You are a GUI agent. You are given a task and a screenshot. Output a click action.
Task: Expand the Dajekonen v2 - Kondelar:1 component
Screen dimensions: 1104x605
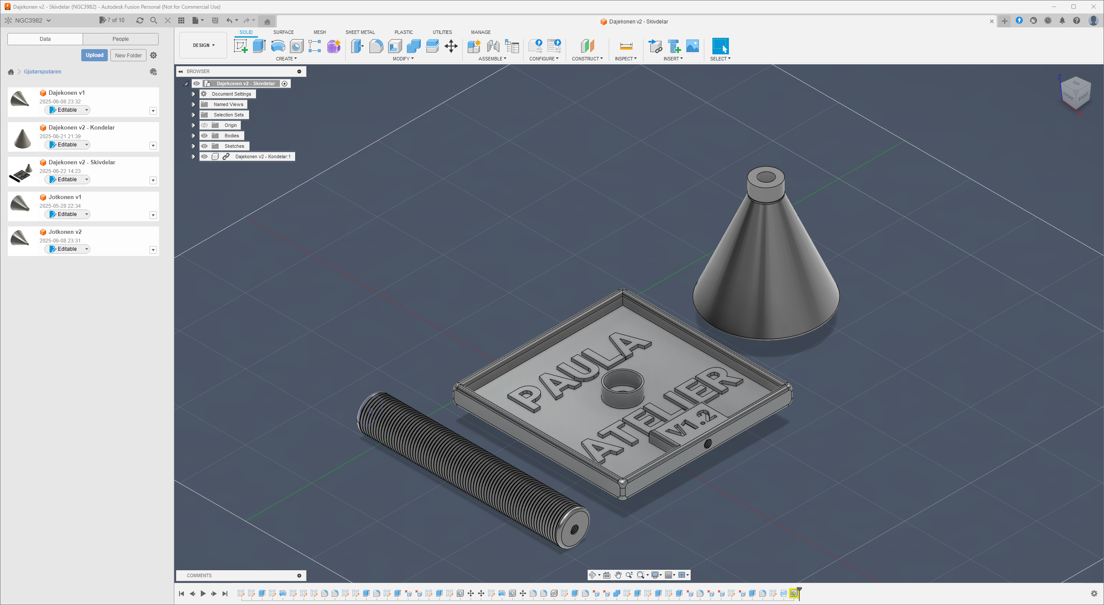pyautogui.click(x=193, y=156)
